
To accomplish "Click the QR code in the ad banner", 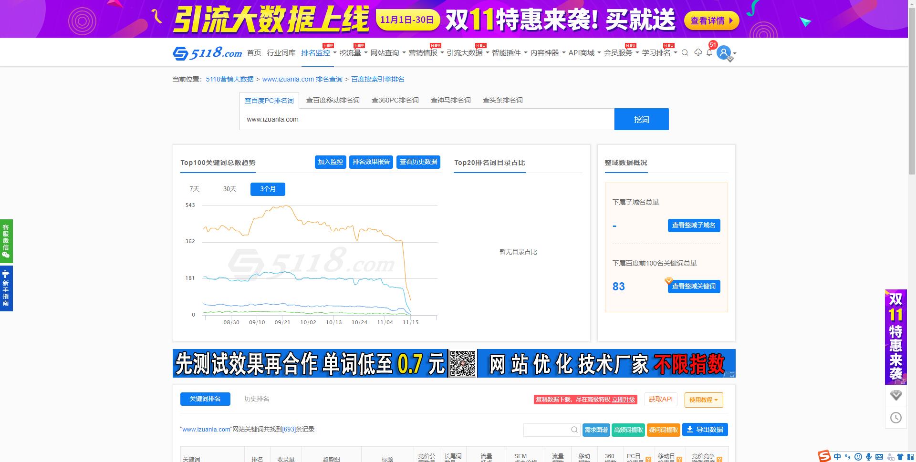I will 462,363.
